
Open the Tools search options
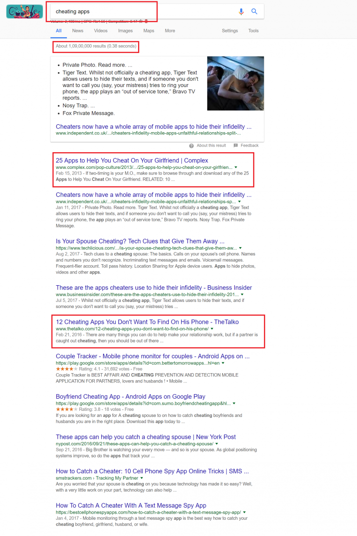(x=253, y=31)
